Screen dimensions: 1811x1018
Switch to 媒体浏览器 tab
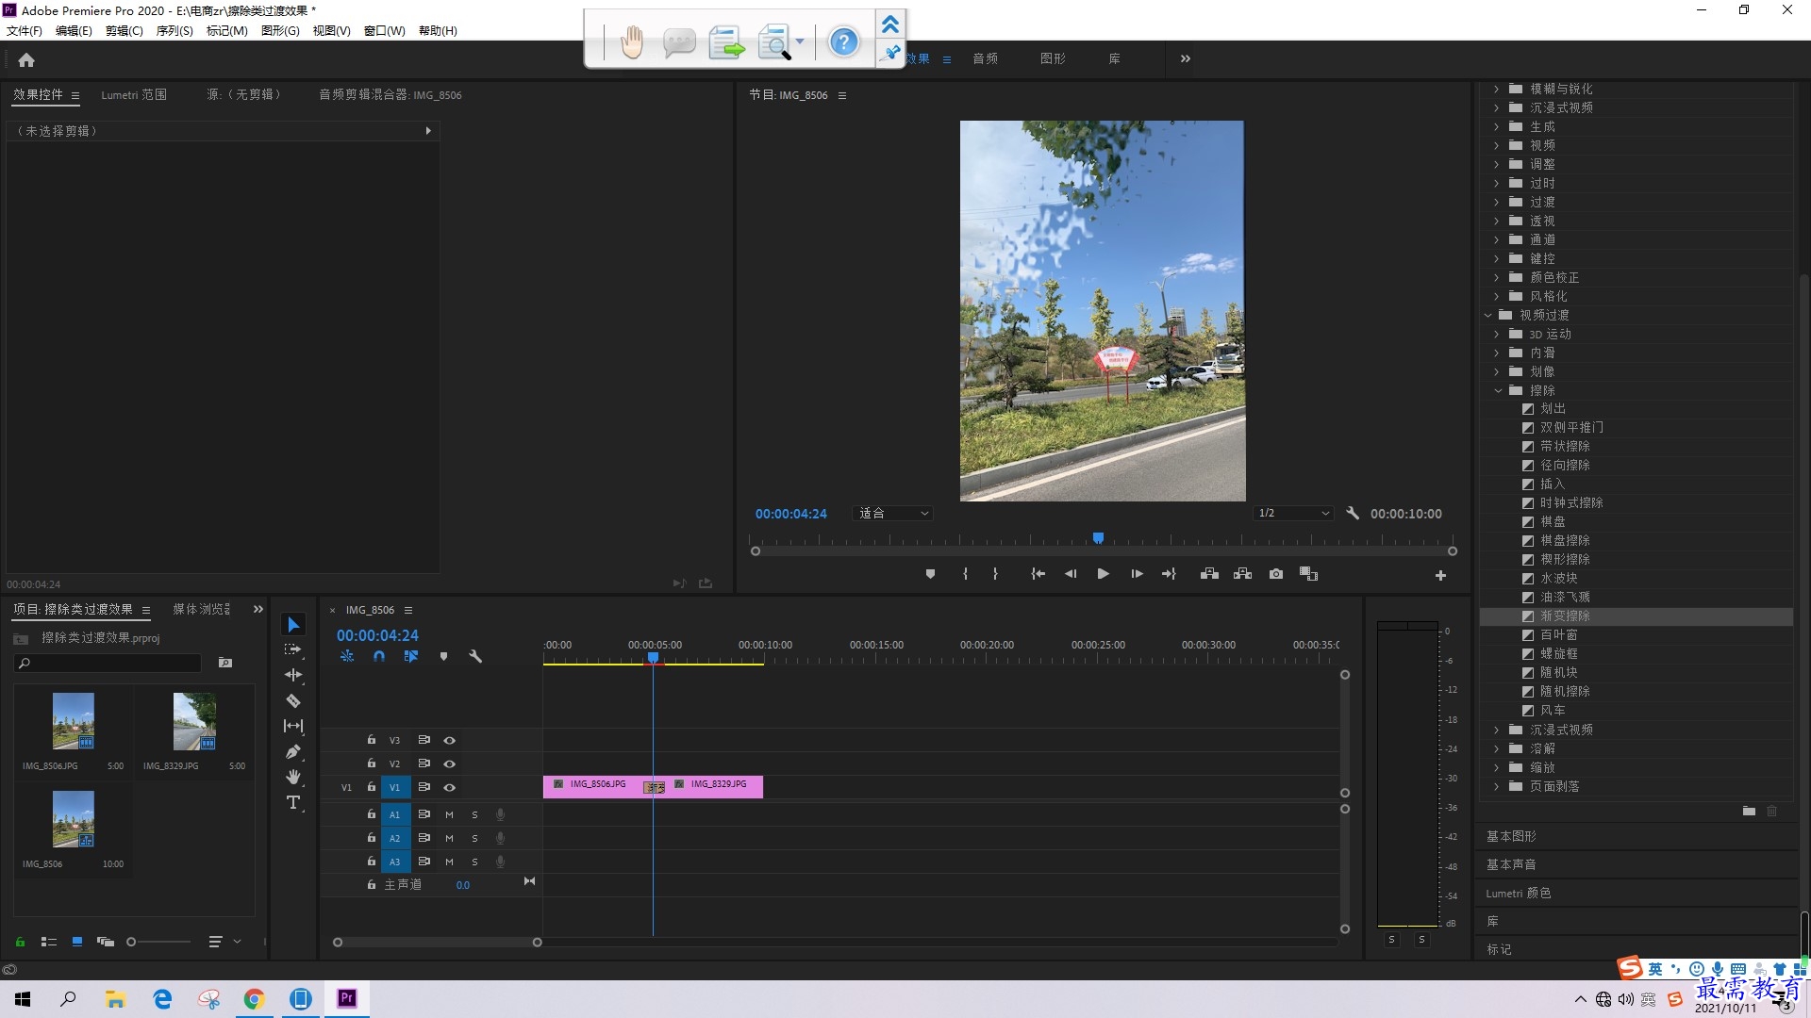click(202, 609)
